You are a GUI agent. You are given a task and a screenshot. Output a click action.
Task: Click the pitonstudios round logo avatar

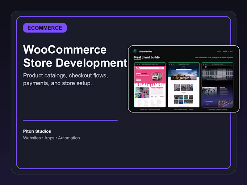pos(135,51)
